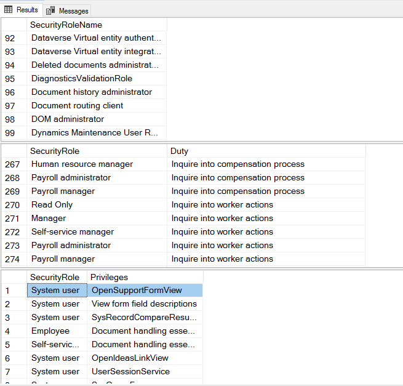This screenshot has width=403, height=386.
Task: Click the OpenSupportFormView privilege cell
Action: tap(145, 291)
